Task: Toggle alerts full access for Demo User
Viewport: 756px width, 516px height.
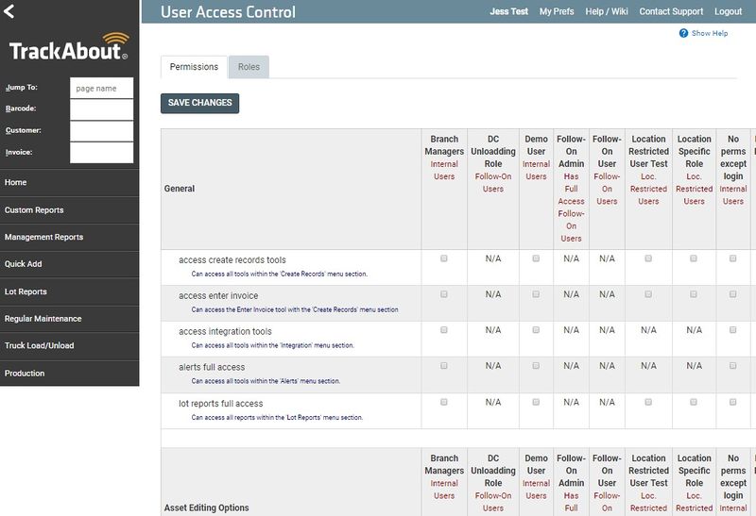Action: [536, 366]
